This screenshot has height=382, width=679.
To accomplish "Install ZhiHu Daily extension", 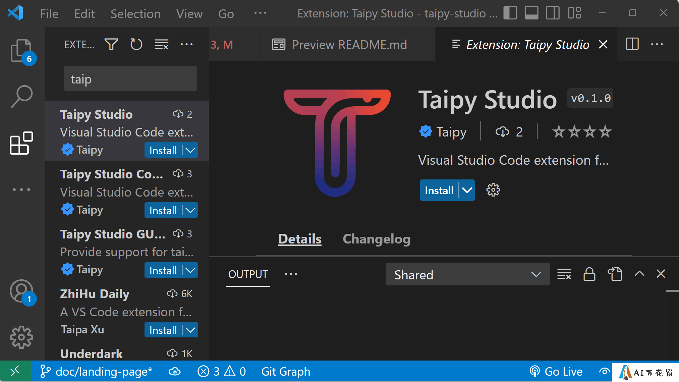I will tap(163, 330).
